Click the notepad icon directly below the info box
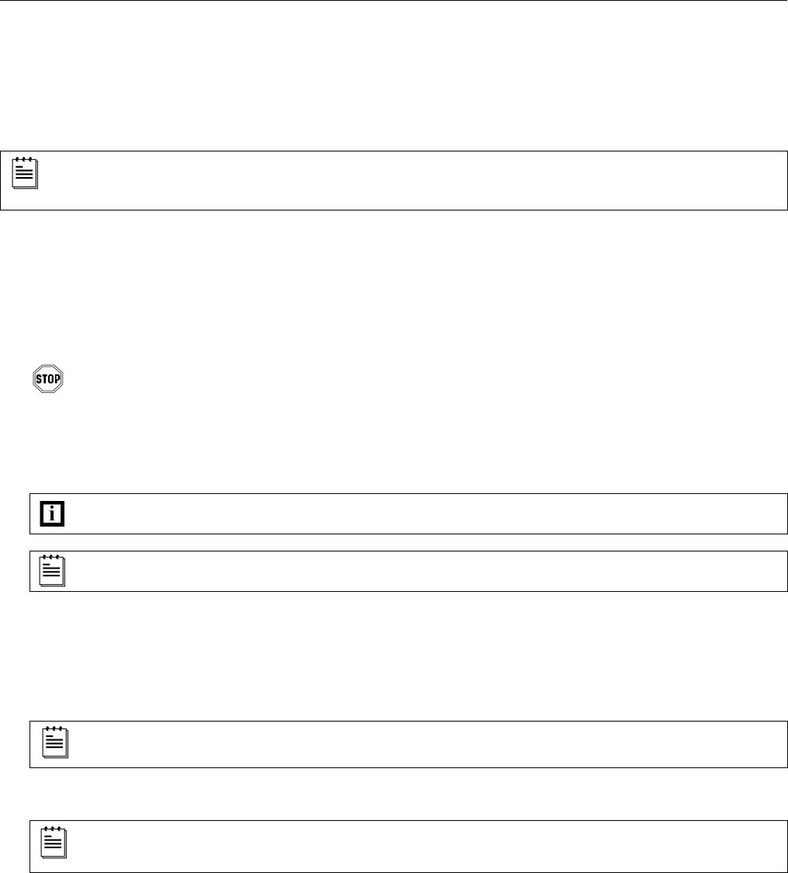The height and width of the screenshot is (873, 788). pos(52,571)
